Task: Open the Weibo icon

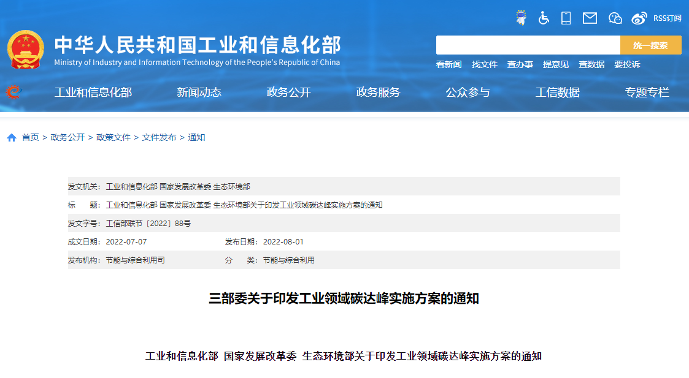Action: [x=639, y=18]
